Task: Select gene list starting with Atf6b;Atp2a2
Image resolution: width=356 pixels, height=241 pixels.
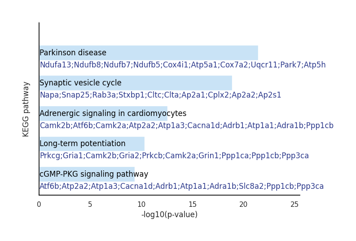Action: [182, 186]
